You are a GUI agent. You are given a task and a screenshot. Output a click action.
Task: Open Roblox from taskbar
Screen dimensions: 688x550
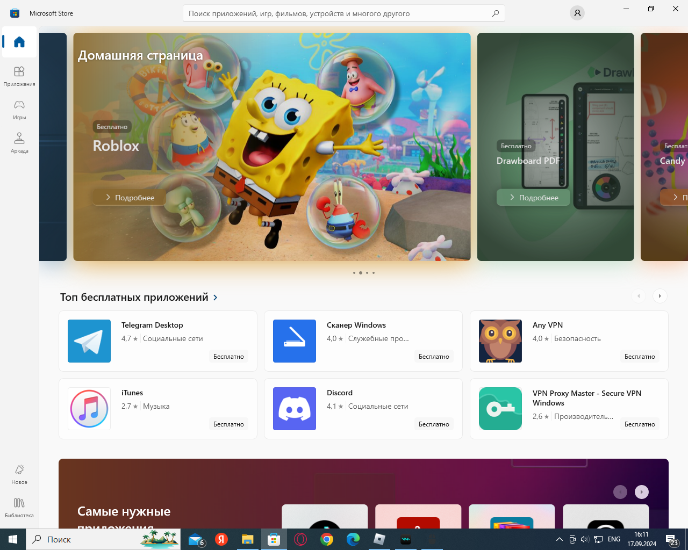point(379,539)
